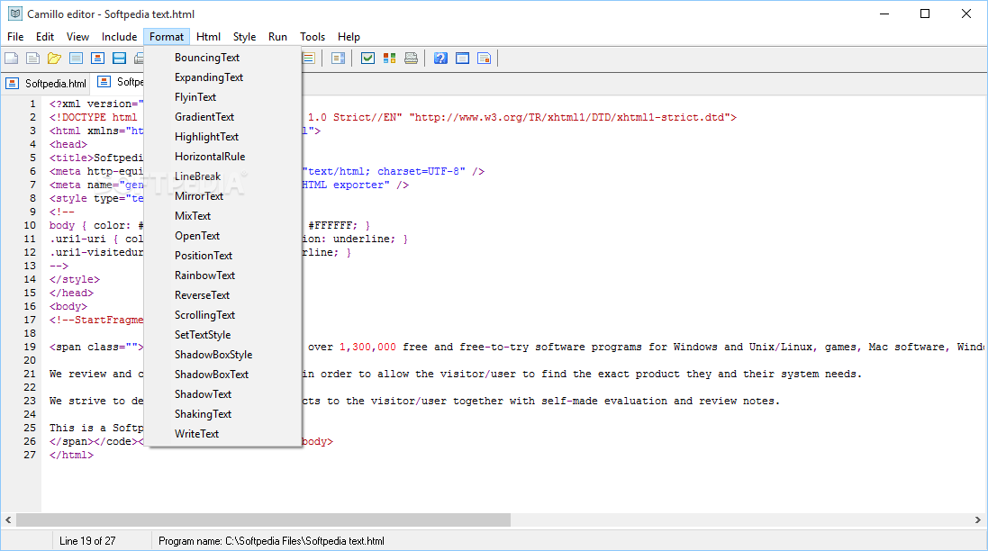Image resolution: width=988 pixels, height=551 pixels.
Task: Select the MixText menu entry
Action: pyautogui.click(x=223, y=216)
